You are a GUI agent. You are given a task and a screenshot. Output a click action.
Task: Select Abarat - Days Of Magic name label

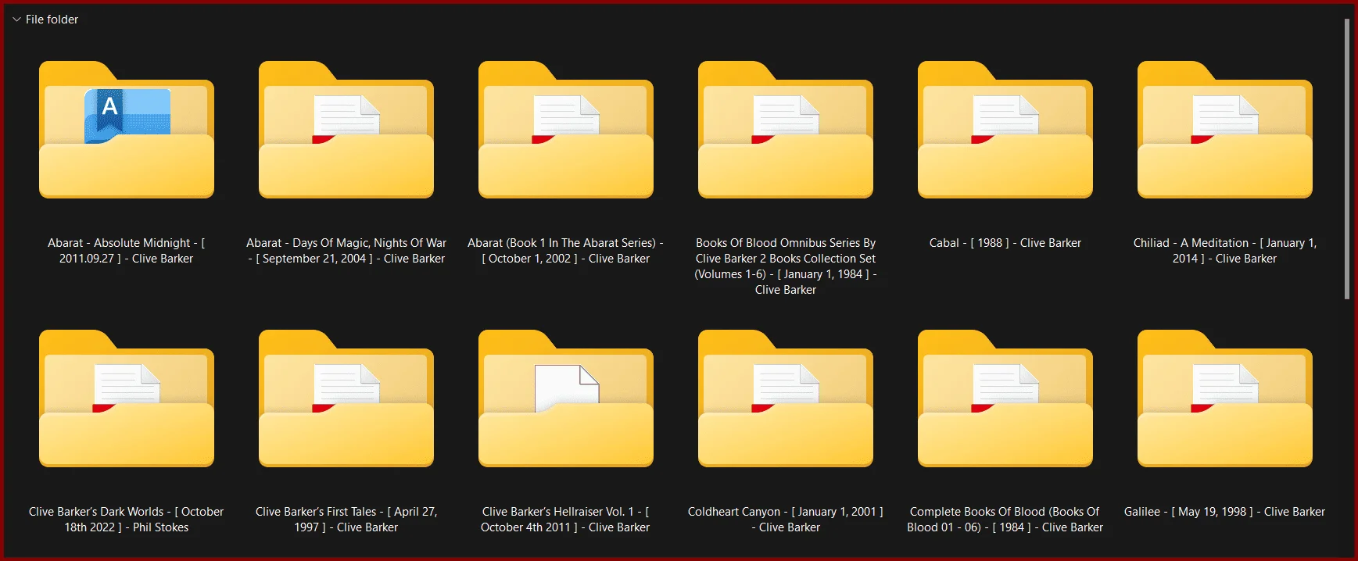click(x=346, y=251)
